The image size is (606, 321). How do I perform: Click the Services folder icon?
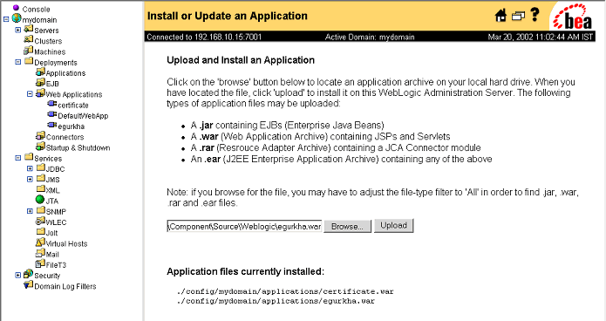29,157
